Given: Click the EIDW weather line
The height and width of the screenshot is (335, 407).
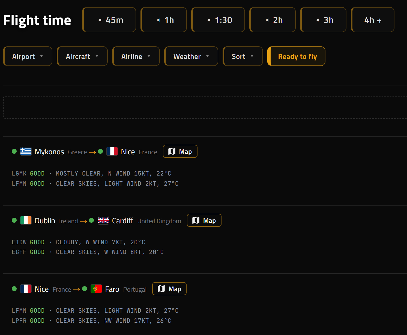Looking at the screenshot, I should [x=79, y=242].
